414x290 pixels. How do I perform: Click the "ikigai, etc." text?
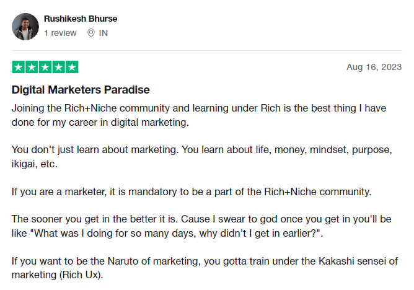tap(36, 165)
